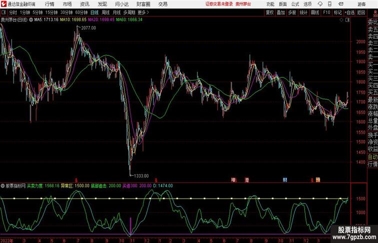This screenshot has width=378, height=243.
Task: Click the diamond icon above the chart
Action: pos(341,20)
